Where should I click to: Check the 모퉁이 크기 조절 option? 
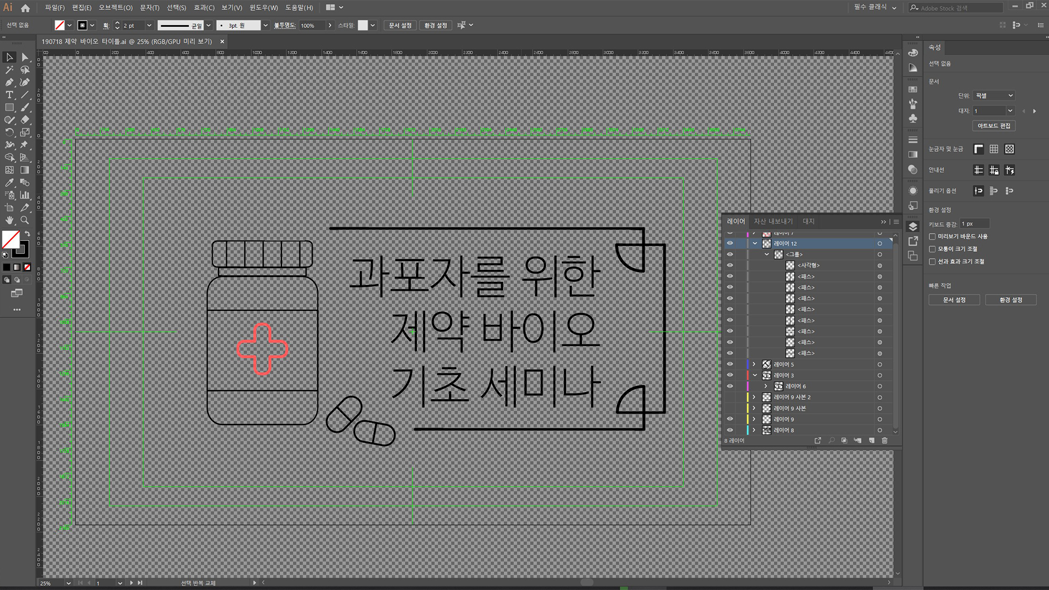[933, 249]
